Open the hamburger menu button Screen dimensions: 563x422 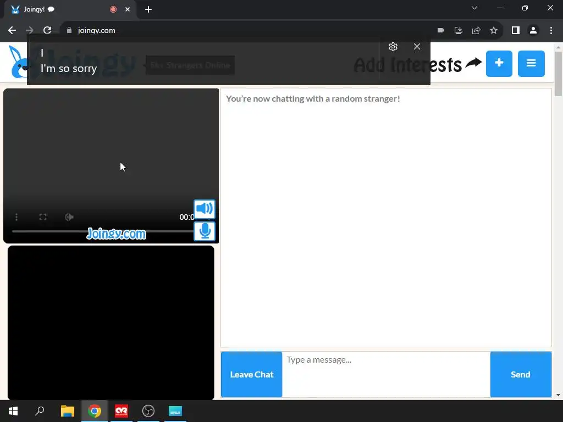(531, 64)
